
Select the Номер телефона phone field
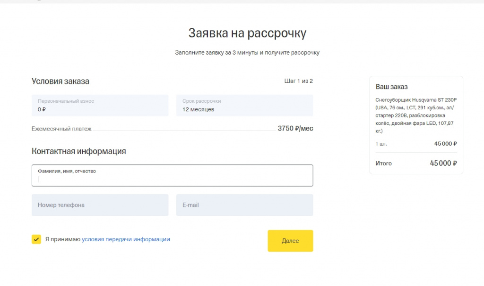[x=100, y=204]
